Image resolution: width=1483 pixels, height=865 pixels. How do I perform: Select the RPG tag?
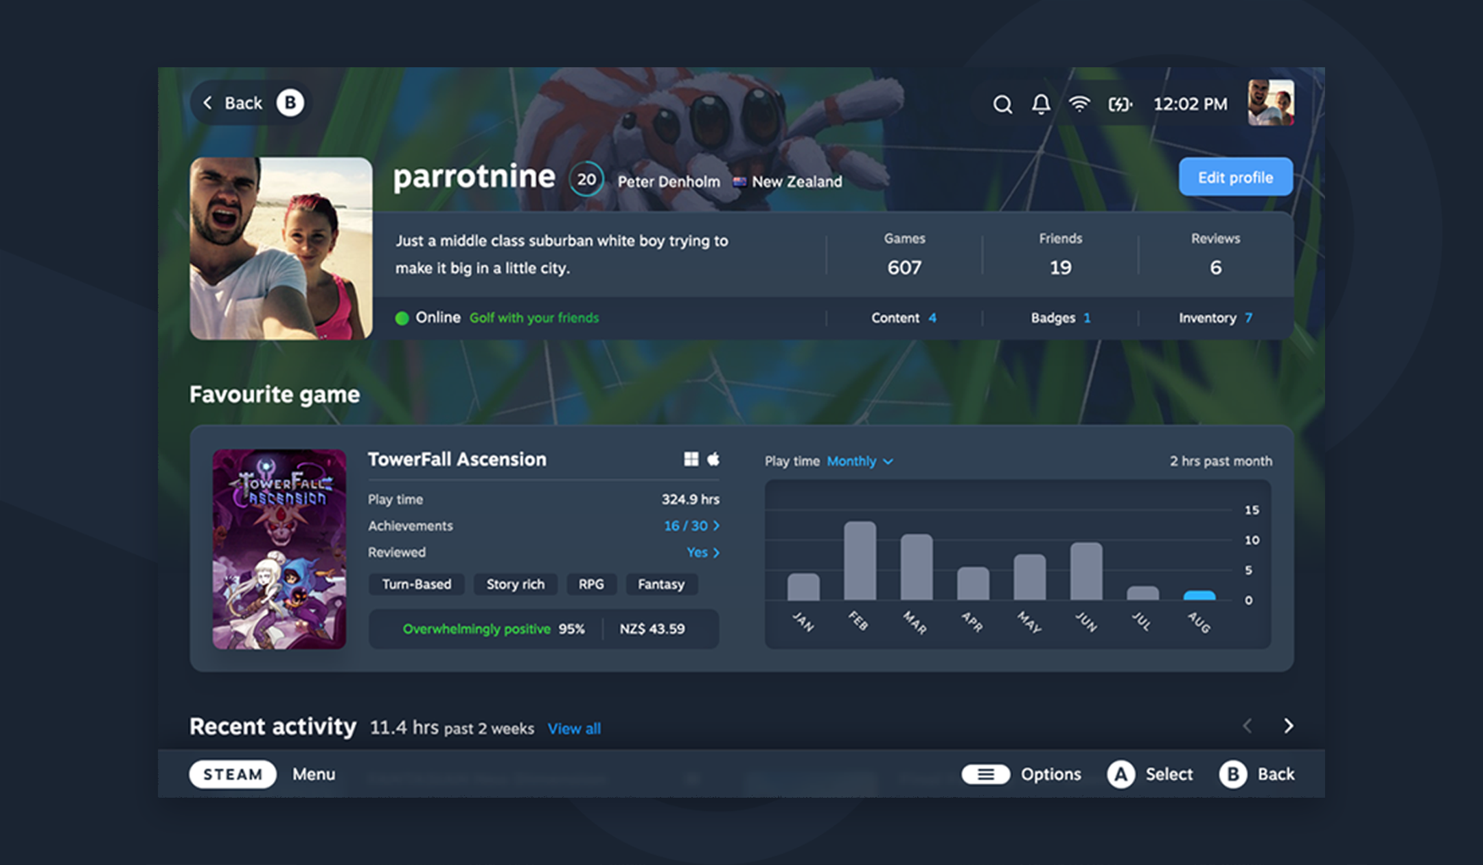point(591,584)
